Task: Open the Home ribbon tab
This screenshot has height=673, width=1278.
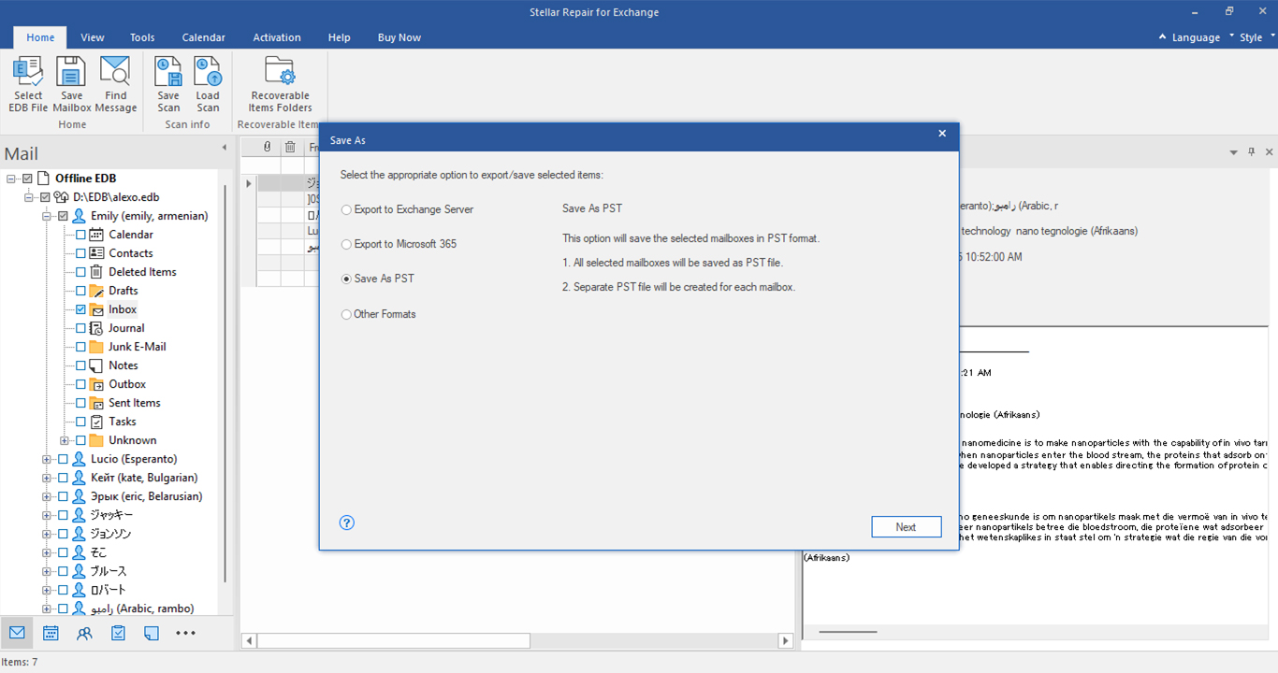Action: (x=40, y=37)
